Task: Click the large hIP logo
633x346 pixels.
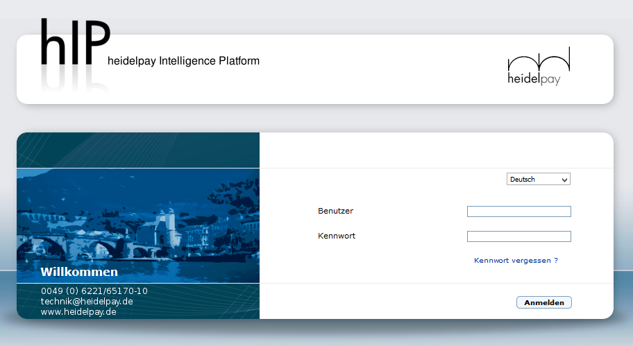Action: 74,42
